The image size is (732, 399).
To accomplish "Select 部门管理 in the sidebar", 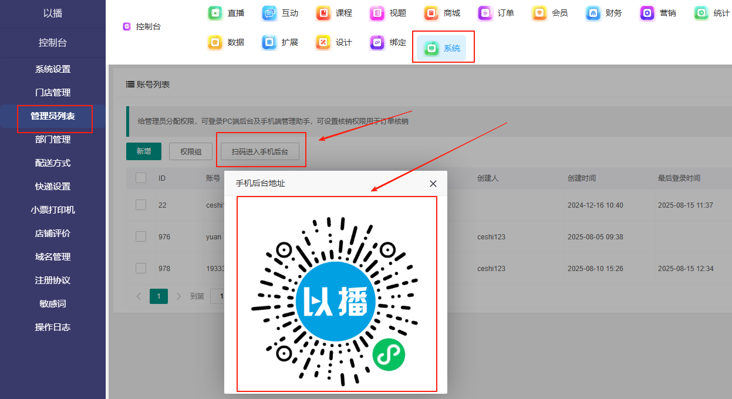I will click(x=53, y=140).
